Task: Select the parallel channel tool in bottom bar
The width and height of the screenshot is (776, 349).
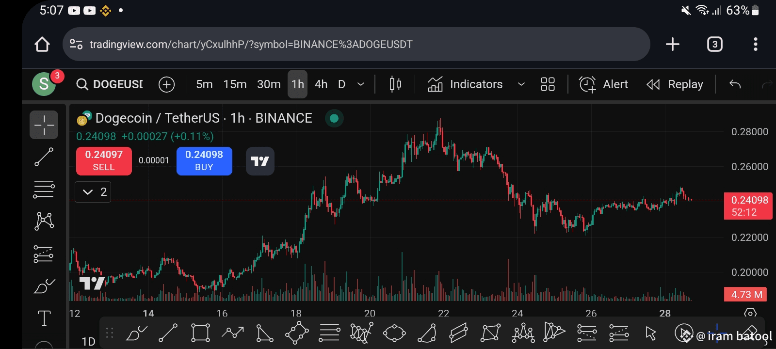Action: (x=458, y=333)
